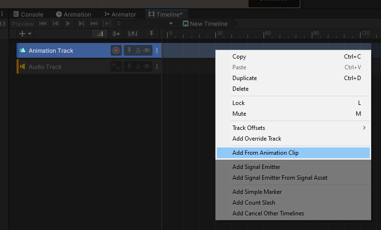Open curves view on Audio Track

[116, 67]
